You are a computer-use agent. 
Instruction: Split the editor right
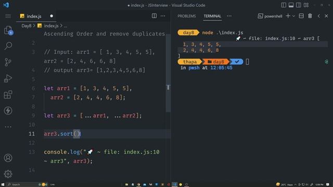point(154,16)
